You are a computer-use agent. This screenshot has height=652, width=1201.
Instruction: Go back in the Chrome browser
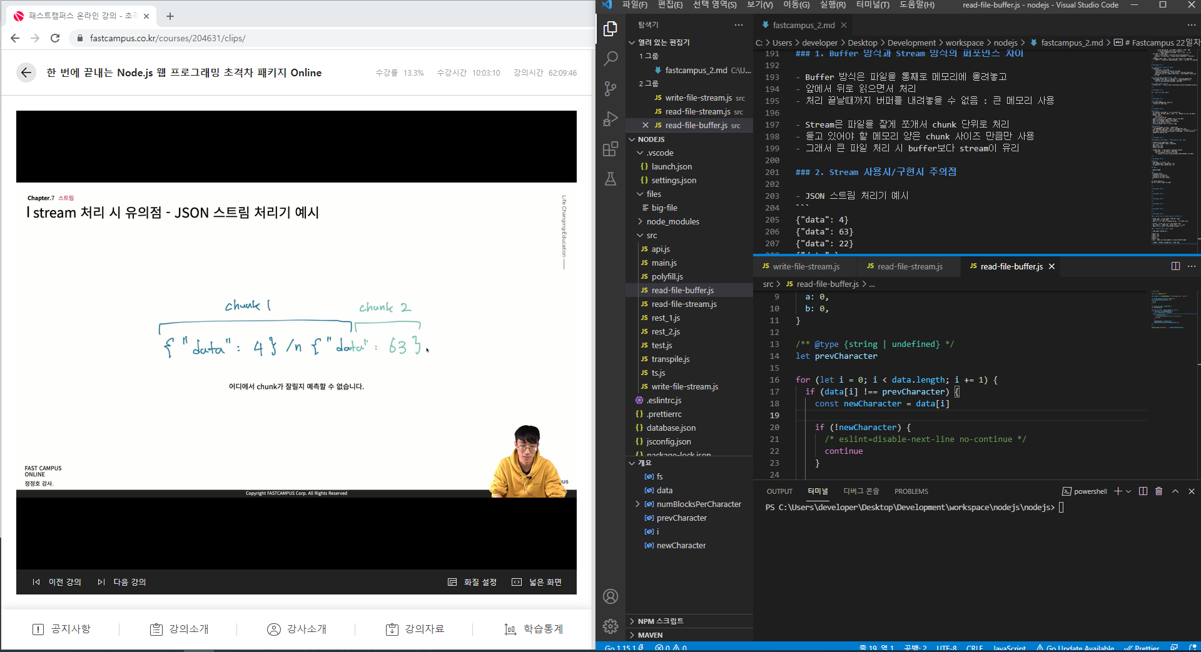click(x=15, y=38)
